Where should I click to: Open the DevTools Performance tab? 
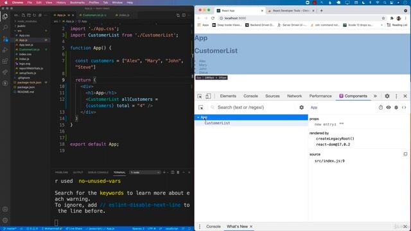[x=320, y=96]
